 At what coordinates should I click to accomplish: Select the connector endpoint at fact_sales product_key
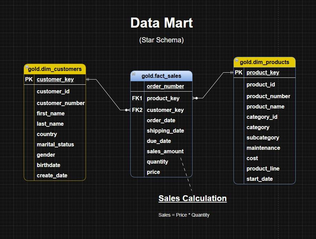point(195,98)
